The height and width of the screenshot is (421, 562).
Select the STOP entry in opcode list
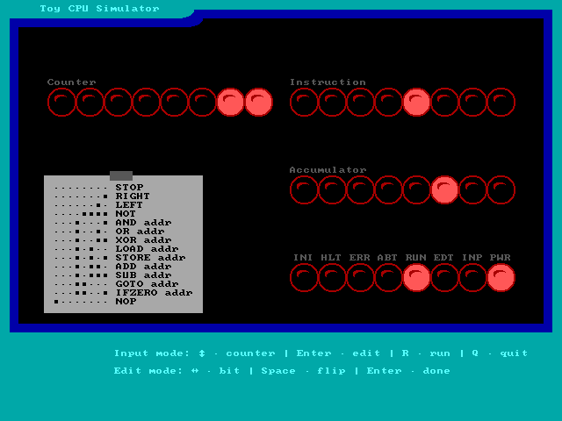pyautogui.click(x=129, y=187)
